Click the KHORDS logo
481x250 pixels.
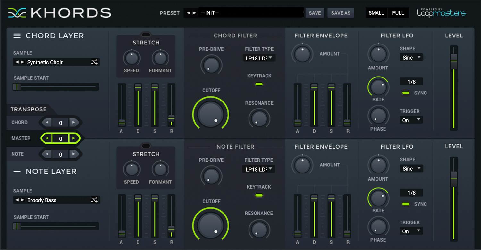(59, 13)
